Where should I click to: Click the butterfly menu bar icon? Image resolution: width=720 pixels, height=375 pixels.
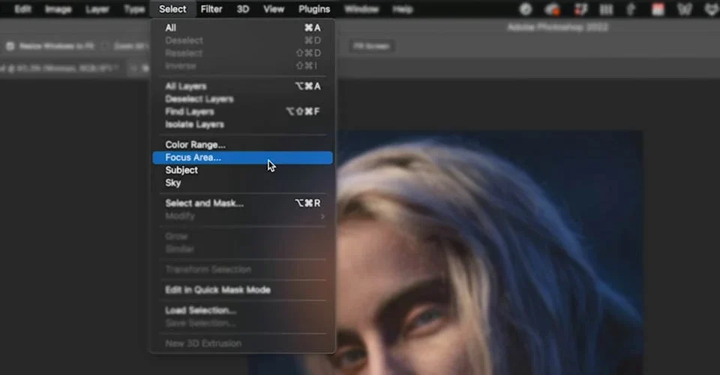pos(684,9)
